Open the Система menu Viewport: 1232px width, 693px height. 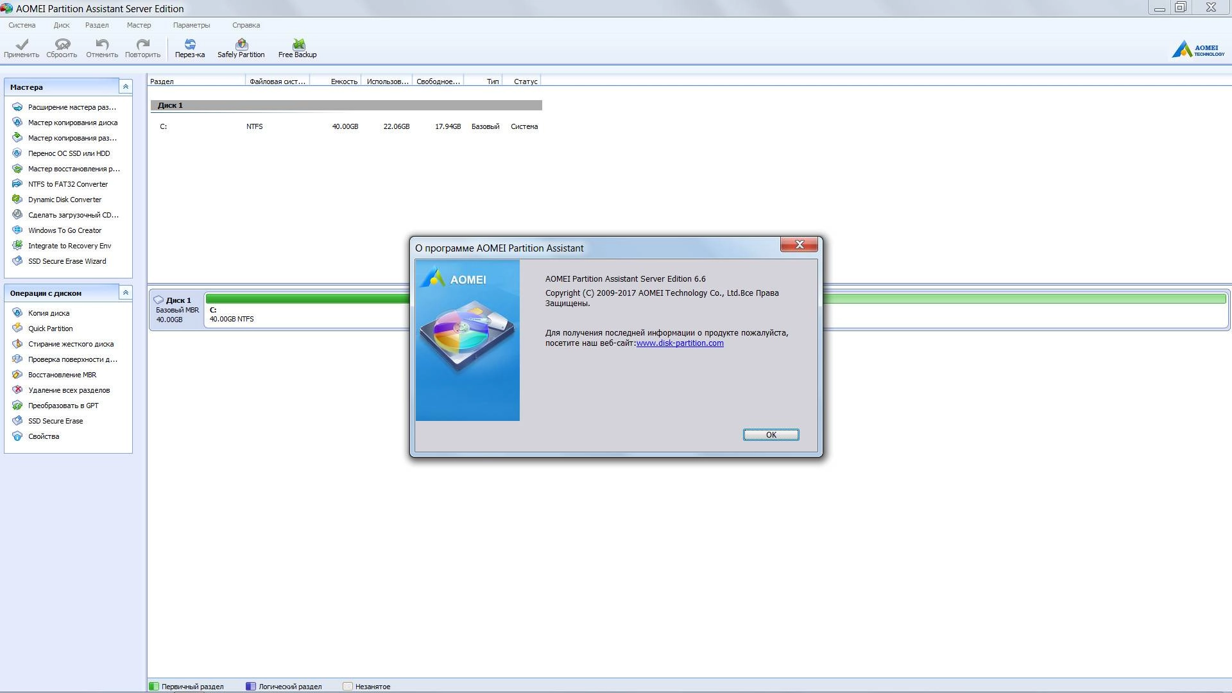coord(22,25)
